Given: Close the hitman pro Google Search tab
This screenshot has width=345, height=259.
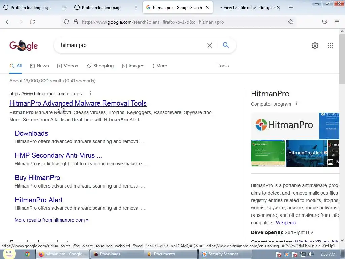Looking at the screenshot, I should (x=207, y=7).
